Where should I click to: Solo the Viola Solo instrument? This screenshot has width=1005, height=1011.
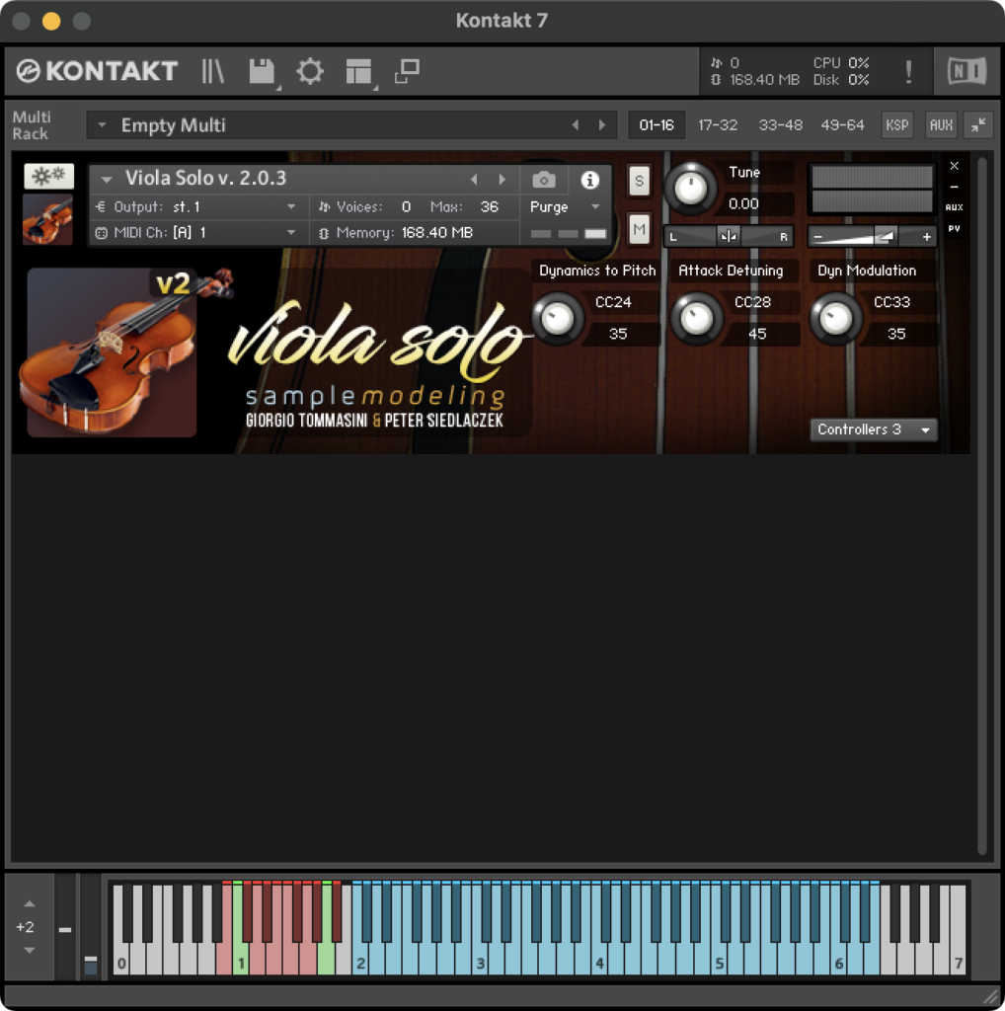639,181
